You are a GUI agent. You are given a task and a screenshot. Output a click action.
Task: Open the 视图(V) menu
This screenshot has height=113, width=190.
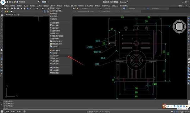tap(19, 6)
